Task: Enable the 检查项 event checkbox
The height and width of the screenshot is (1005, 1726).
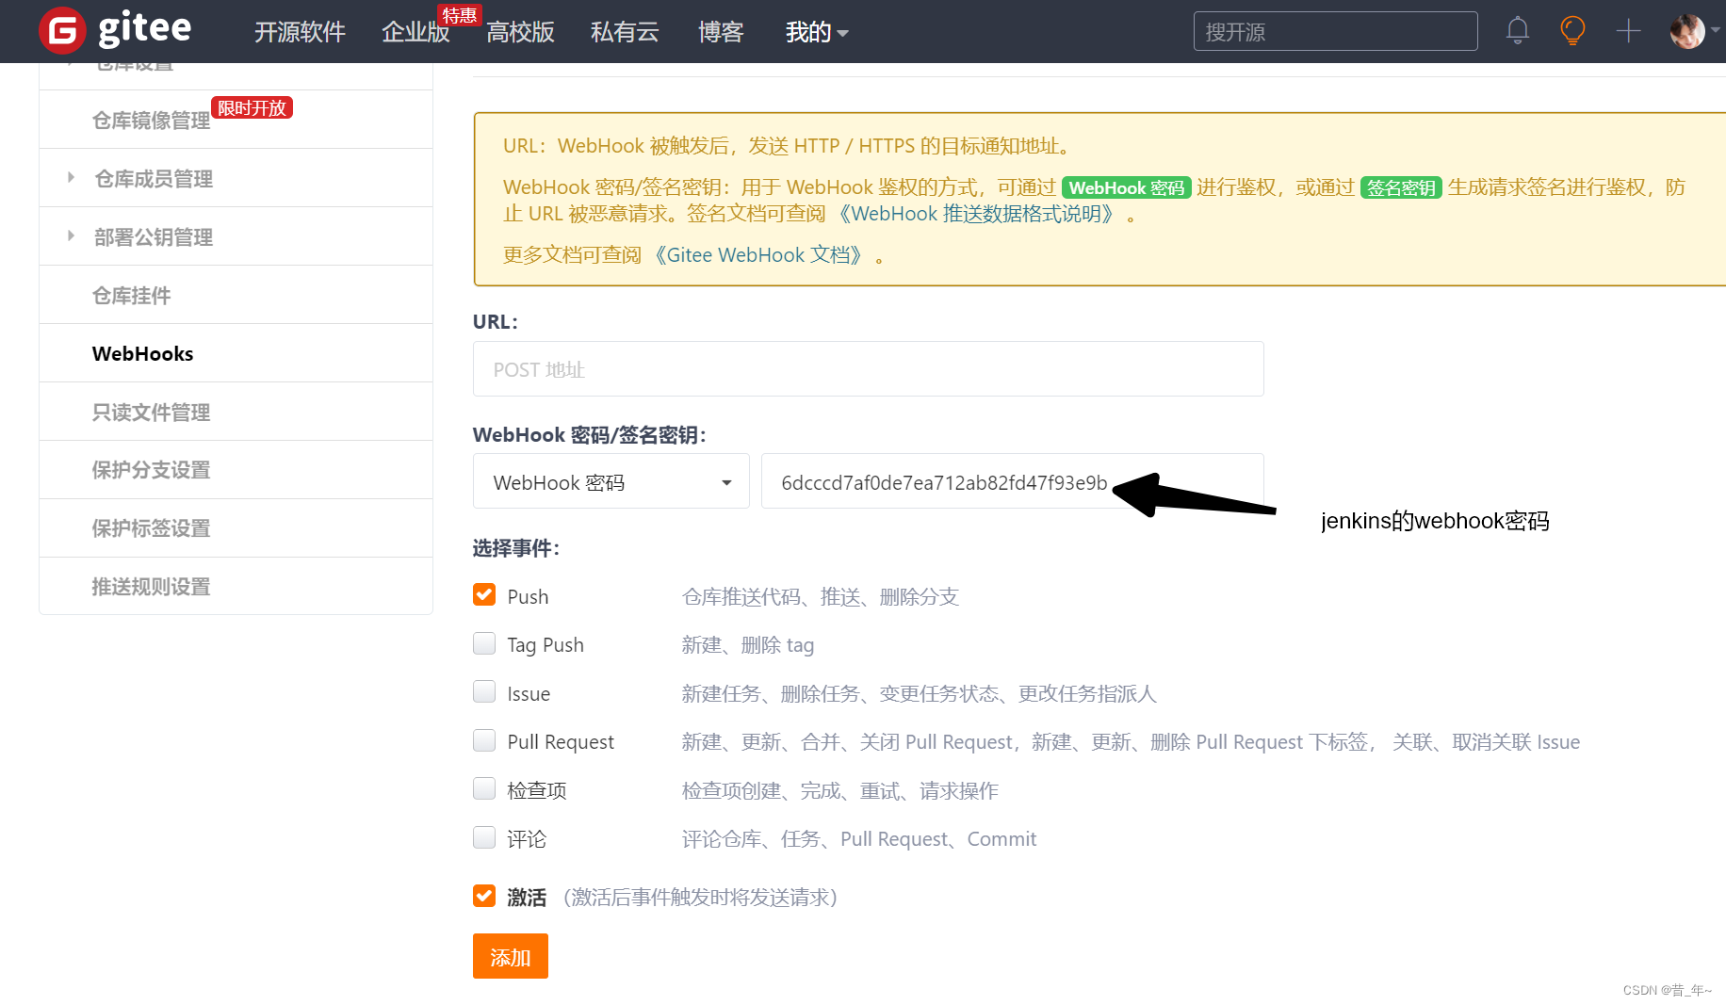Action: [x=484, y=788]
